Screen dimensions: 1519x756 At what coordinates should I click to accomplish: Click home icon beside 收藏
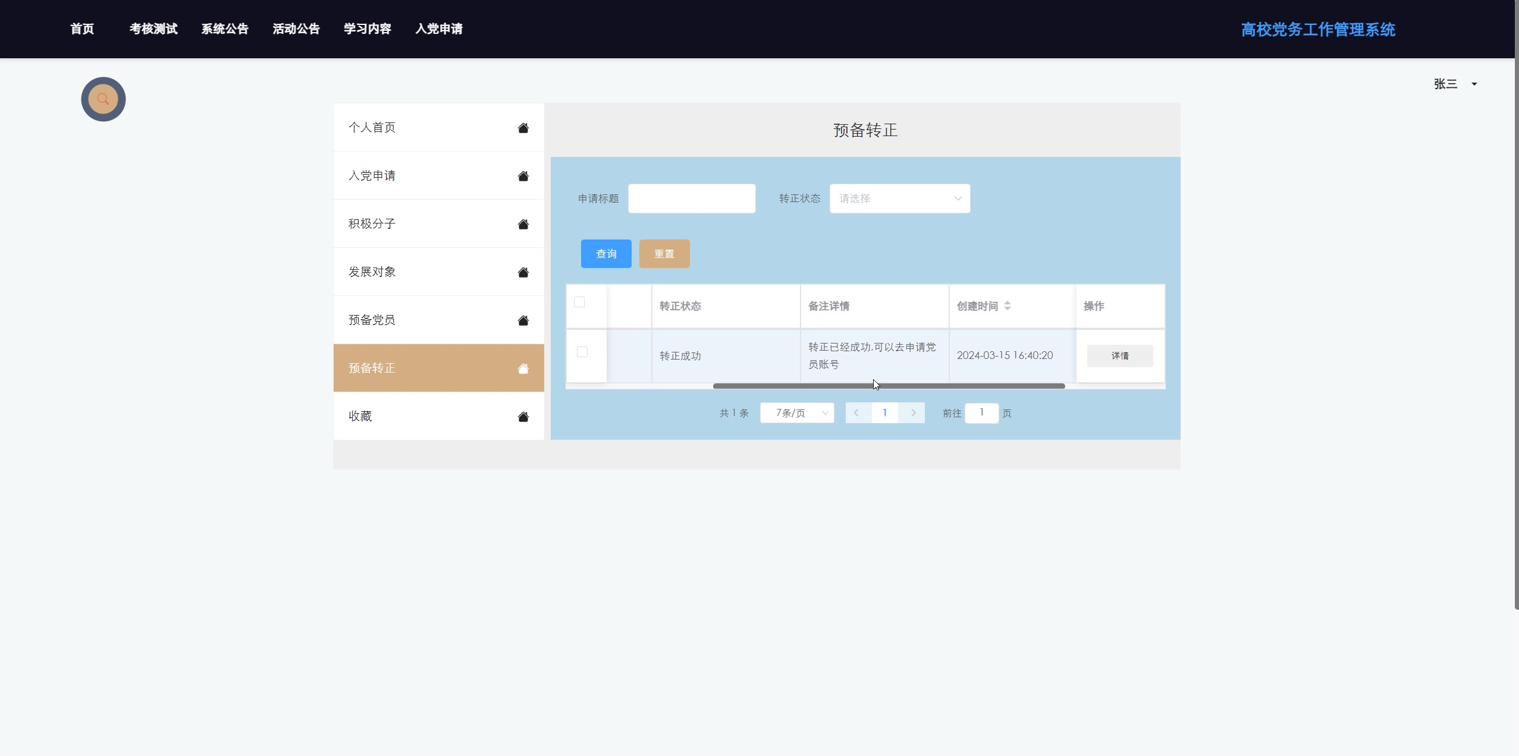(x=523, y=417)
